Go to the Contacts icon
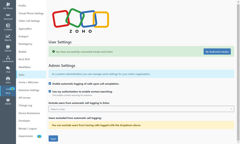The image size is (240, 144). pyautogui.click(x=8, y=25)
